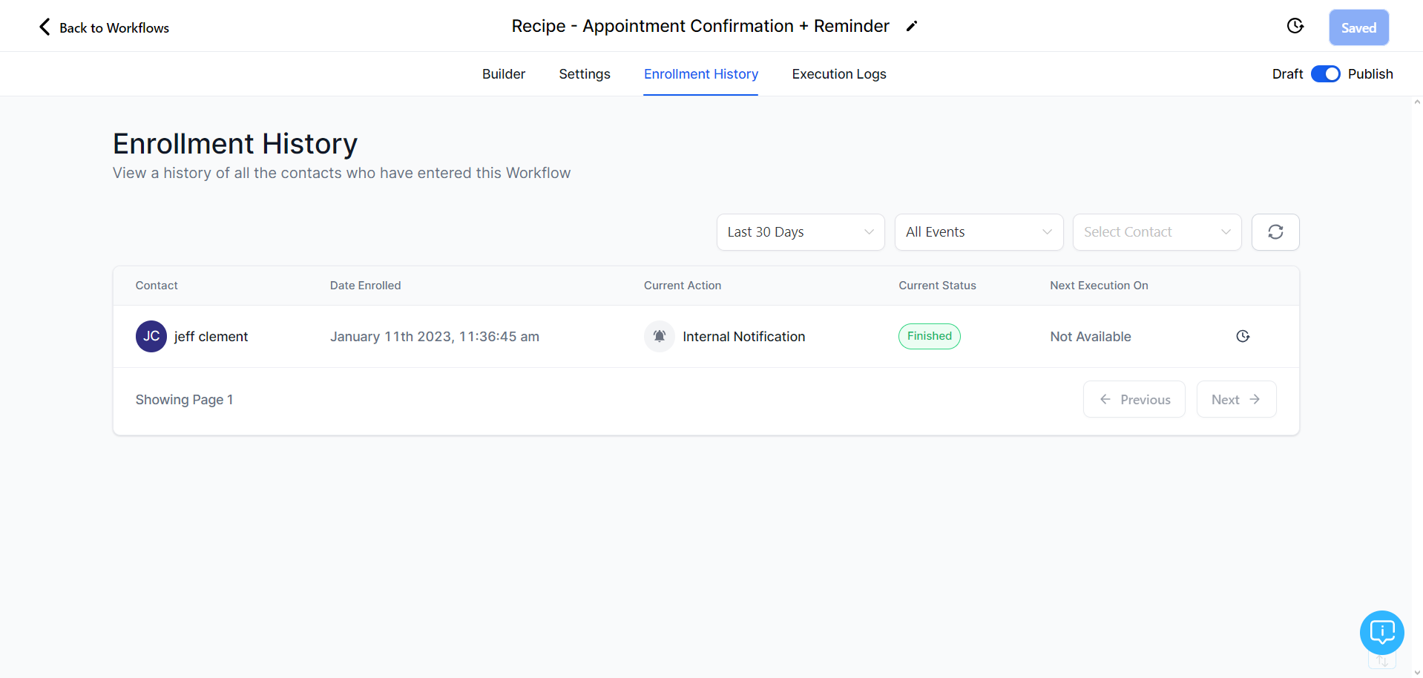Click the back arrow chevron icon
Screen dimensions: 1423x678
[x=45, y=27]
